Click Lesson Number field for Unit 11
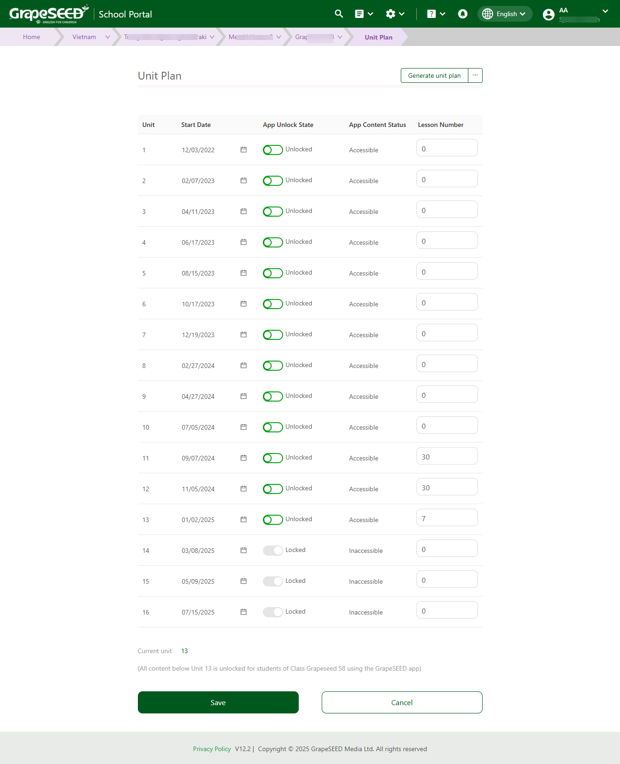The height and width of the screenshot is (764, 620). tap(447, 456)
